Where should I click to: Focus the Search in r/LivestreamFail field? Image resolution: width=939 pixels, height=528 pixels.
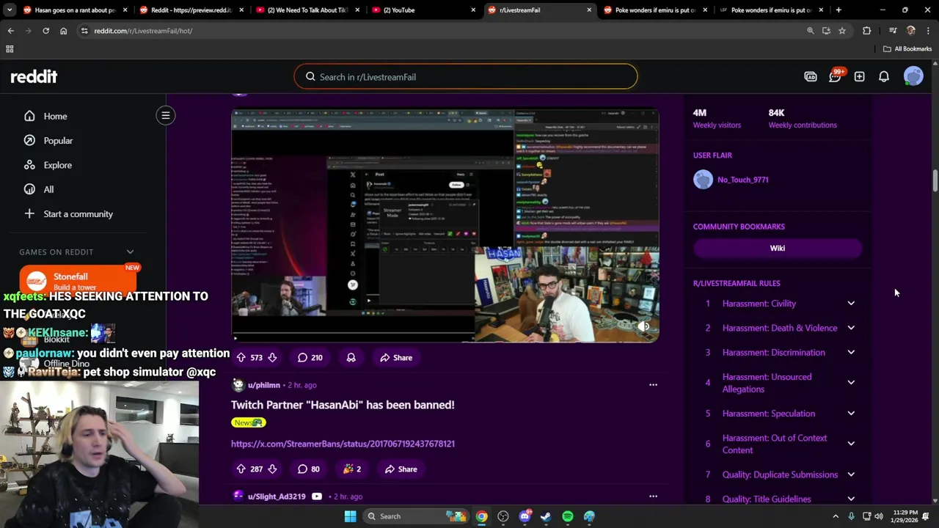pos(466,76)
